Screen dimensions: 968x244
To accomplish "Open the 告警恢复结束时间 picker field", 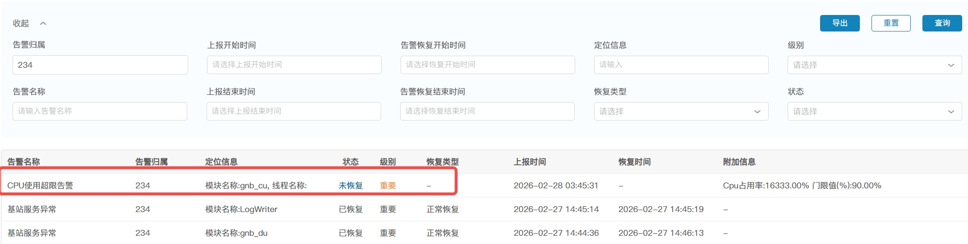I will [487, 111].
